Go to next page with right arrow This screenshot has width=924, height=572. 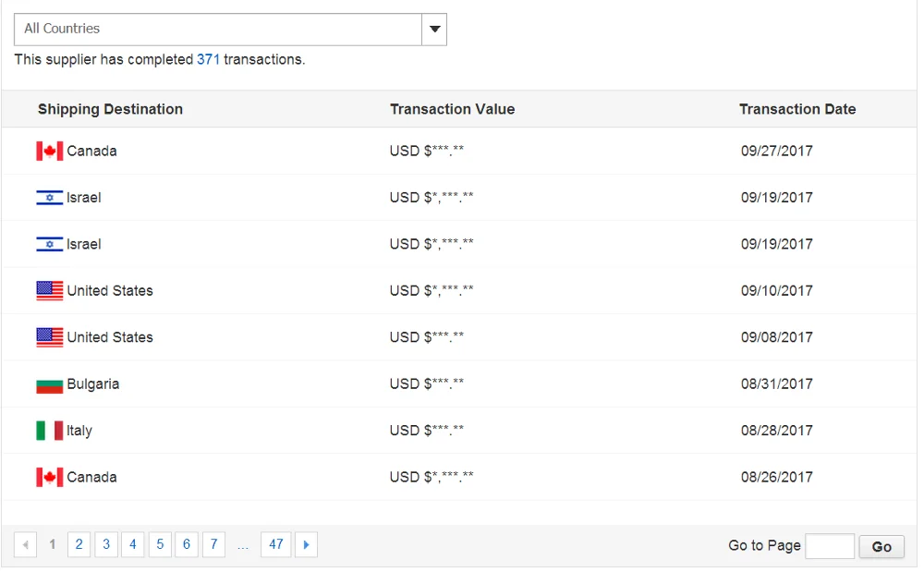click(x=307, y=545)
